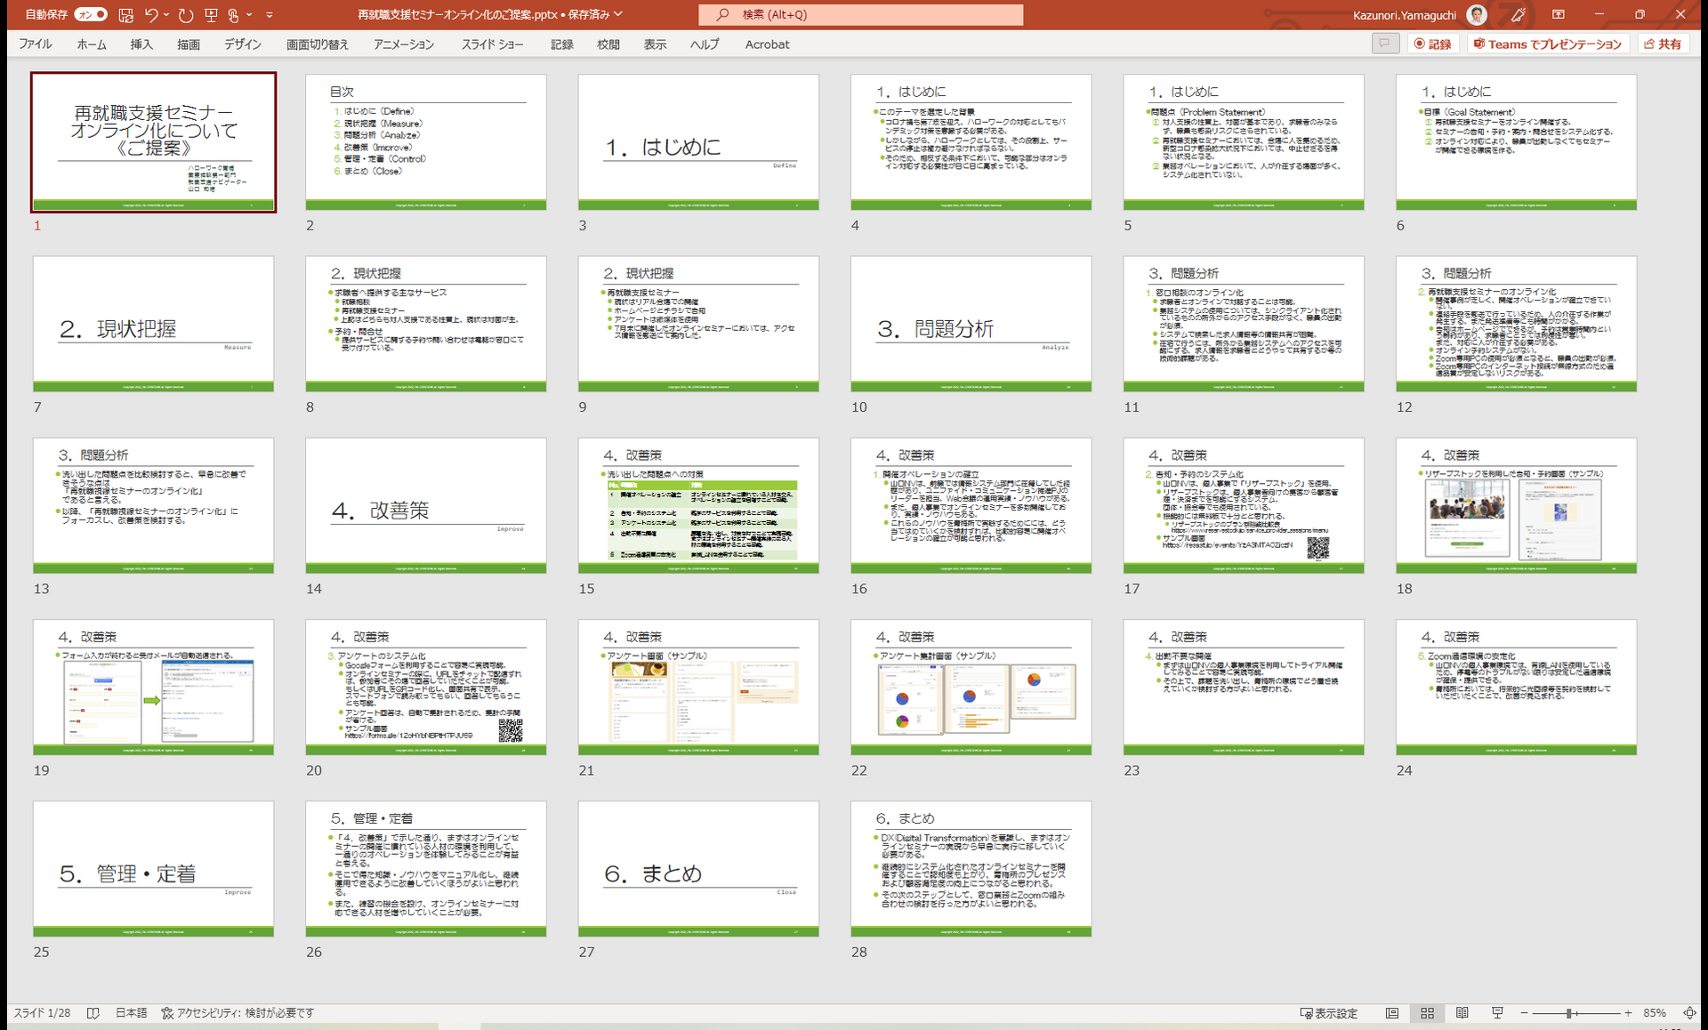Toggle the AutoSave (自動保存) switch
The height and width of the screenshot is (1030, 1708).
coord(91,15)
